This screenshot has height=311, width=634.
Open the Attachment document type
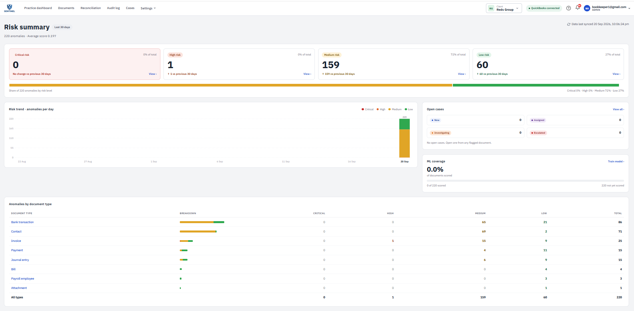pos(19,288)
